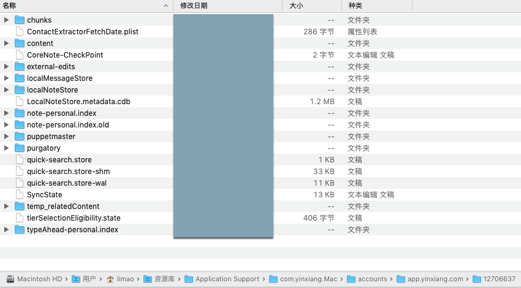The height and width of the screenshot is (288, 521).
Task: Click the 属性列表 kind value
Action: point(362,31)
